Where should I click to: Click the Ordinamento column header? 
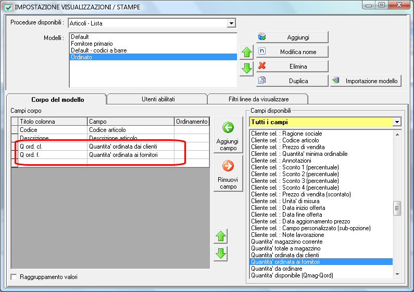click(x=192, y=122)
